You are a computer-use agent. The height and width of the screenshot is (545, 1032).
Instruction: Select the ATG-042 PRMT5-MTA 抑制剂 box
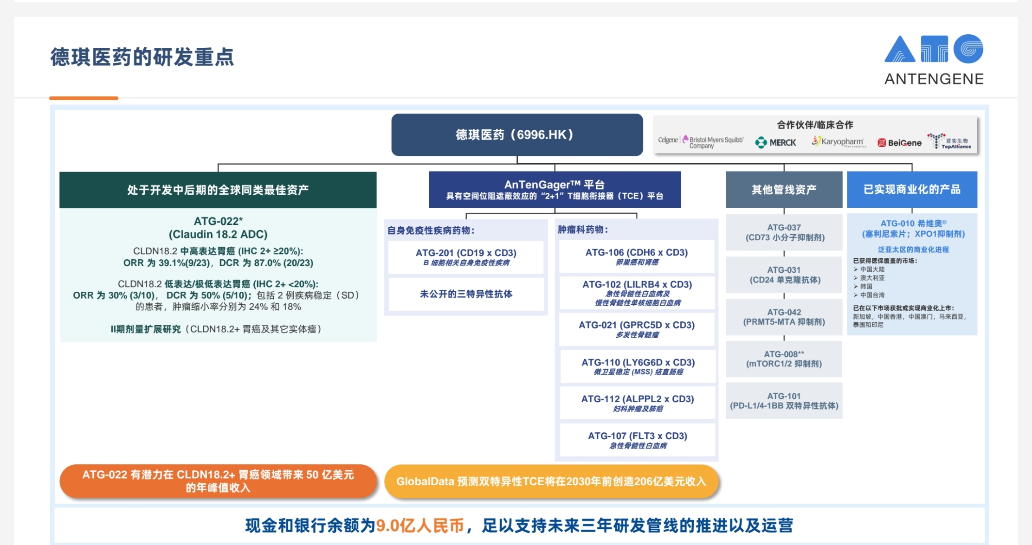(784, 317)
